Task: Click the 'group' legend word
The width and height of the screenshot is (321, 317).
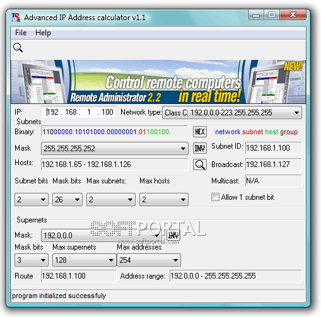Action: click(x=289, y=132)
